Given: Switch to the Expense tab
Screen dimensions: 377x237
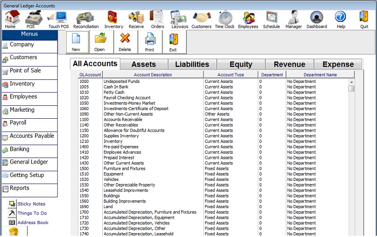Looking at the screenshot, I should [338, 64].
